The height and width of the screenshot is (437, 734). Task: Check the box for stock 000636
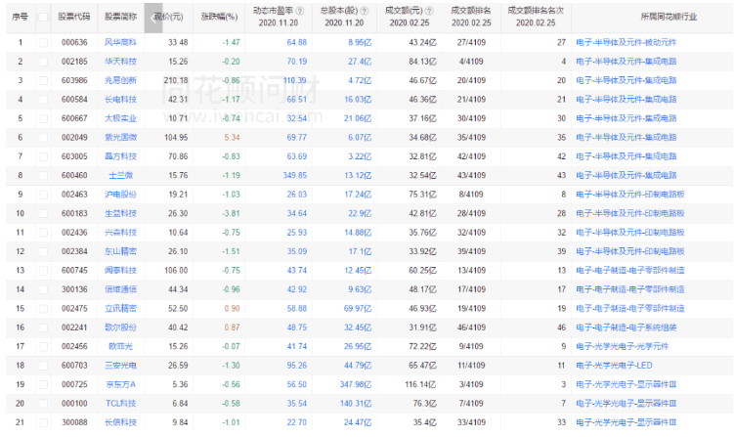(43, 43)
